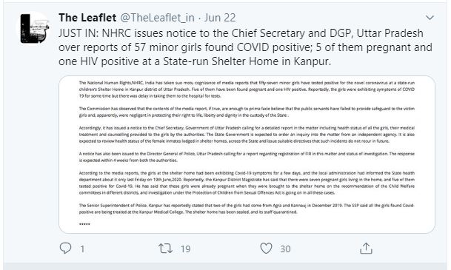
Task: Like the tweet with heart icon
Action: click(266, 249)
